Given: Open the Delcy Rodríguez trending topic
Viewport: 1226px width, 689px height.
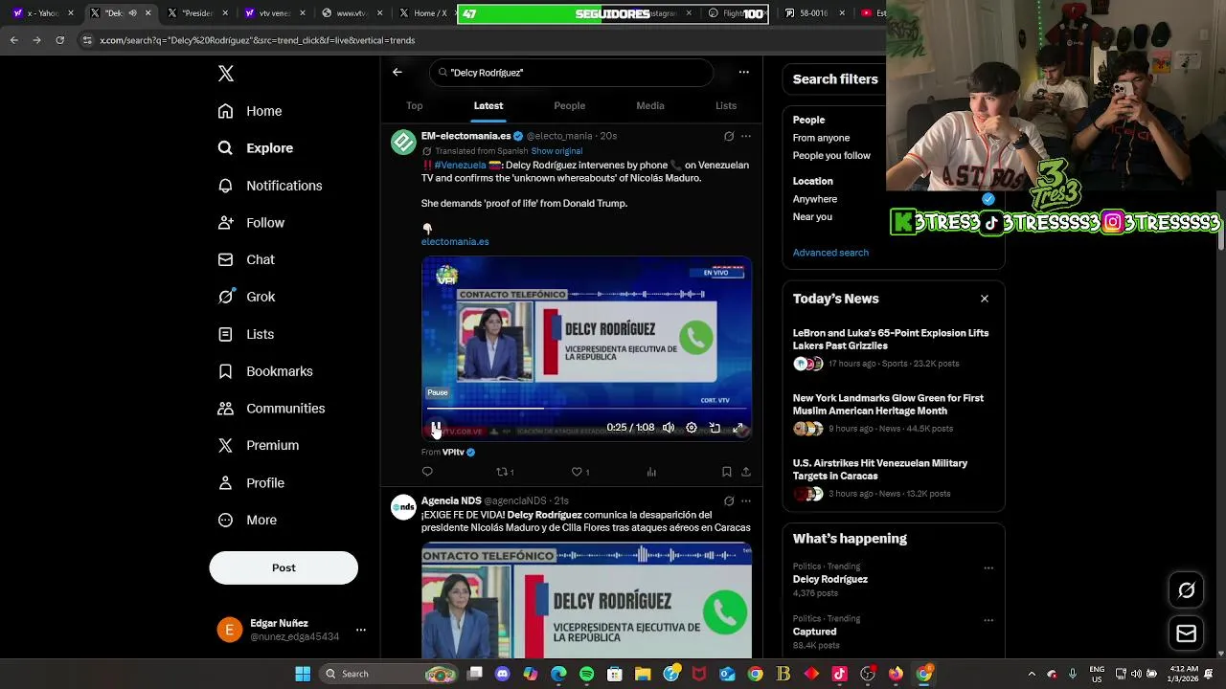Looking at the screenshot, I should pyautogui.click(x=830, y=579).
